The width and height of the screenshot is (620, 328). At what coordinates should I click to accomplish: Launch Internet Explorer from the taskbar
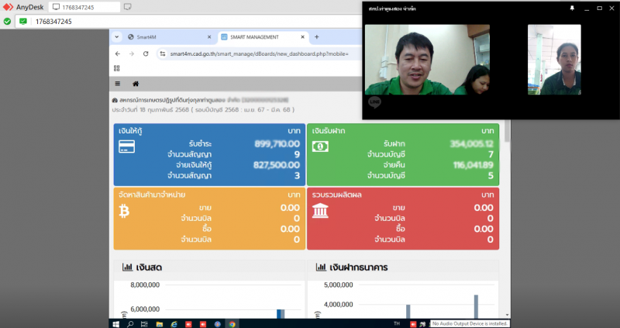tap(174, 324)
